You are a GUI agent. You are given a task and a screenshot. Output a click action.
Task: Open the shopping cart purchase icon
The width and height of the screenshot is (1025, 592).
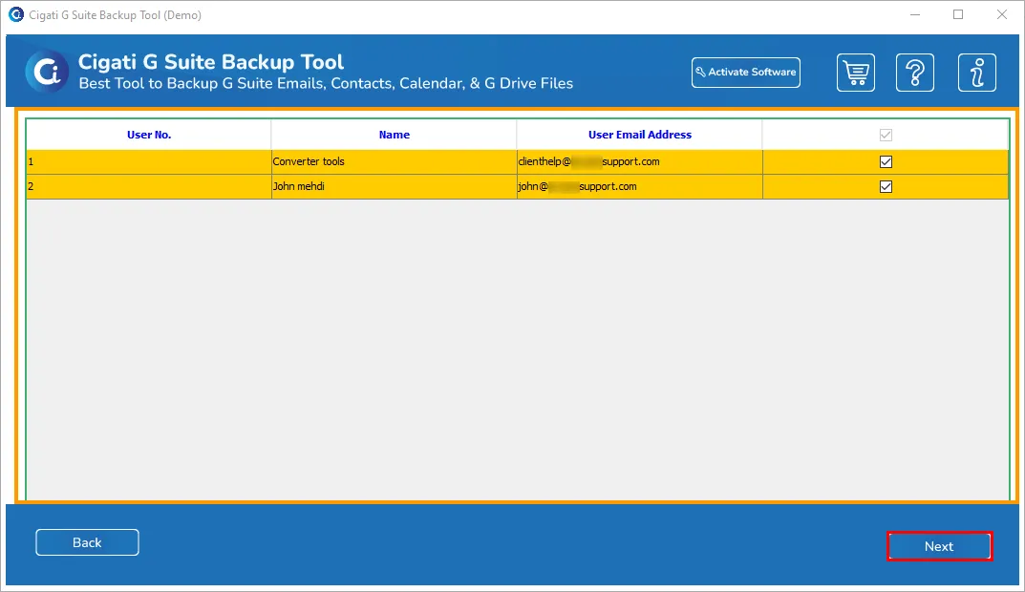856,73
